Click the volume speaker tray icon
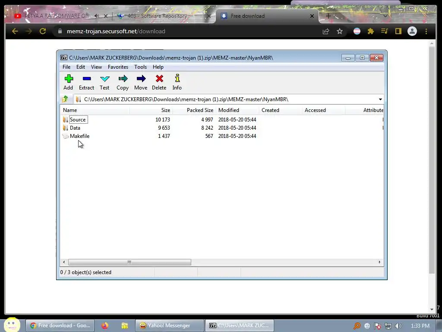 pos(398,326)
